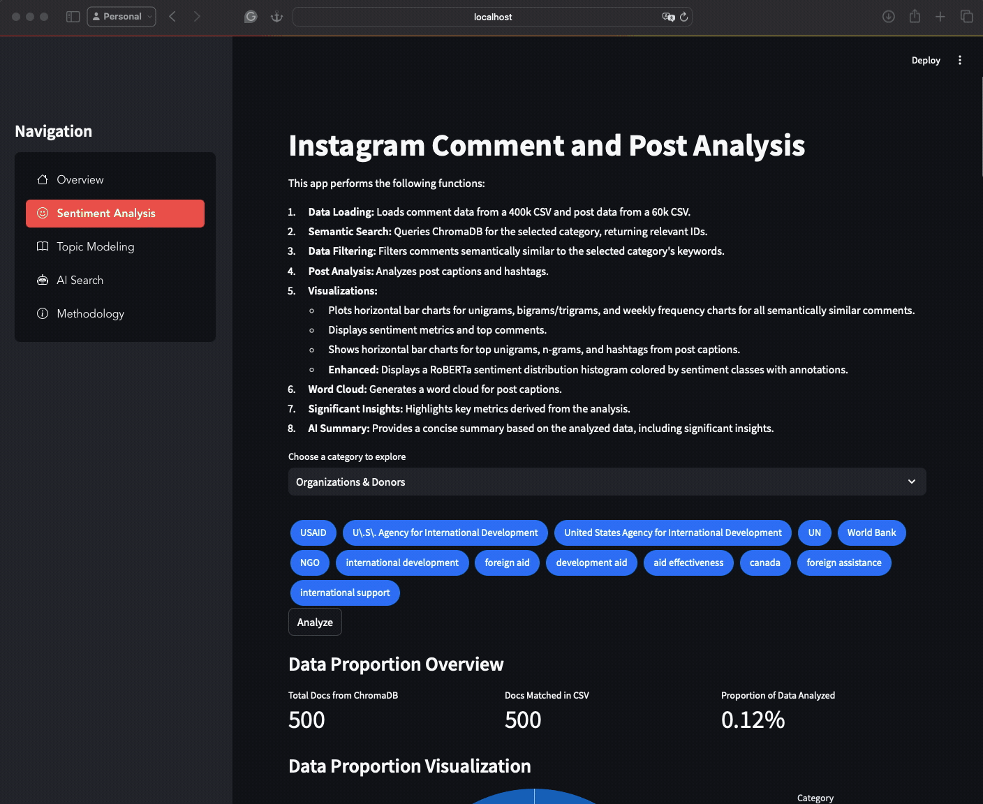Open the Streamlit three-dot options menu
The image size is (983, 804).
click(x=960, y=60)
